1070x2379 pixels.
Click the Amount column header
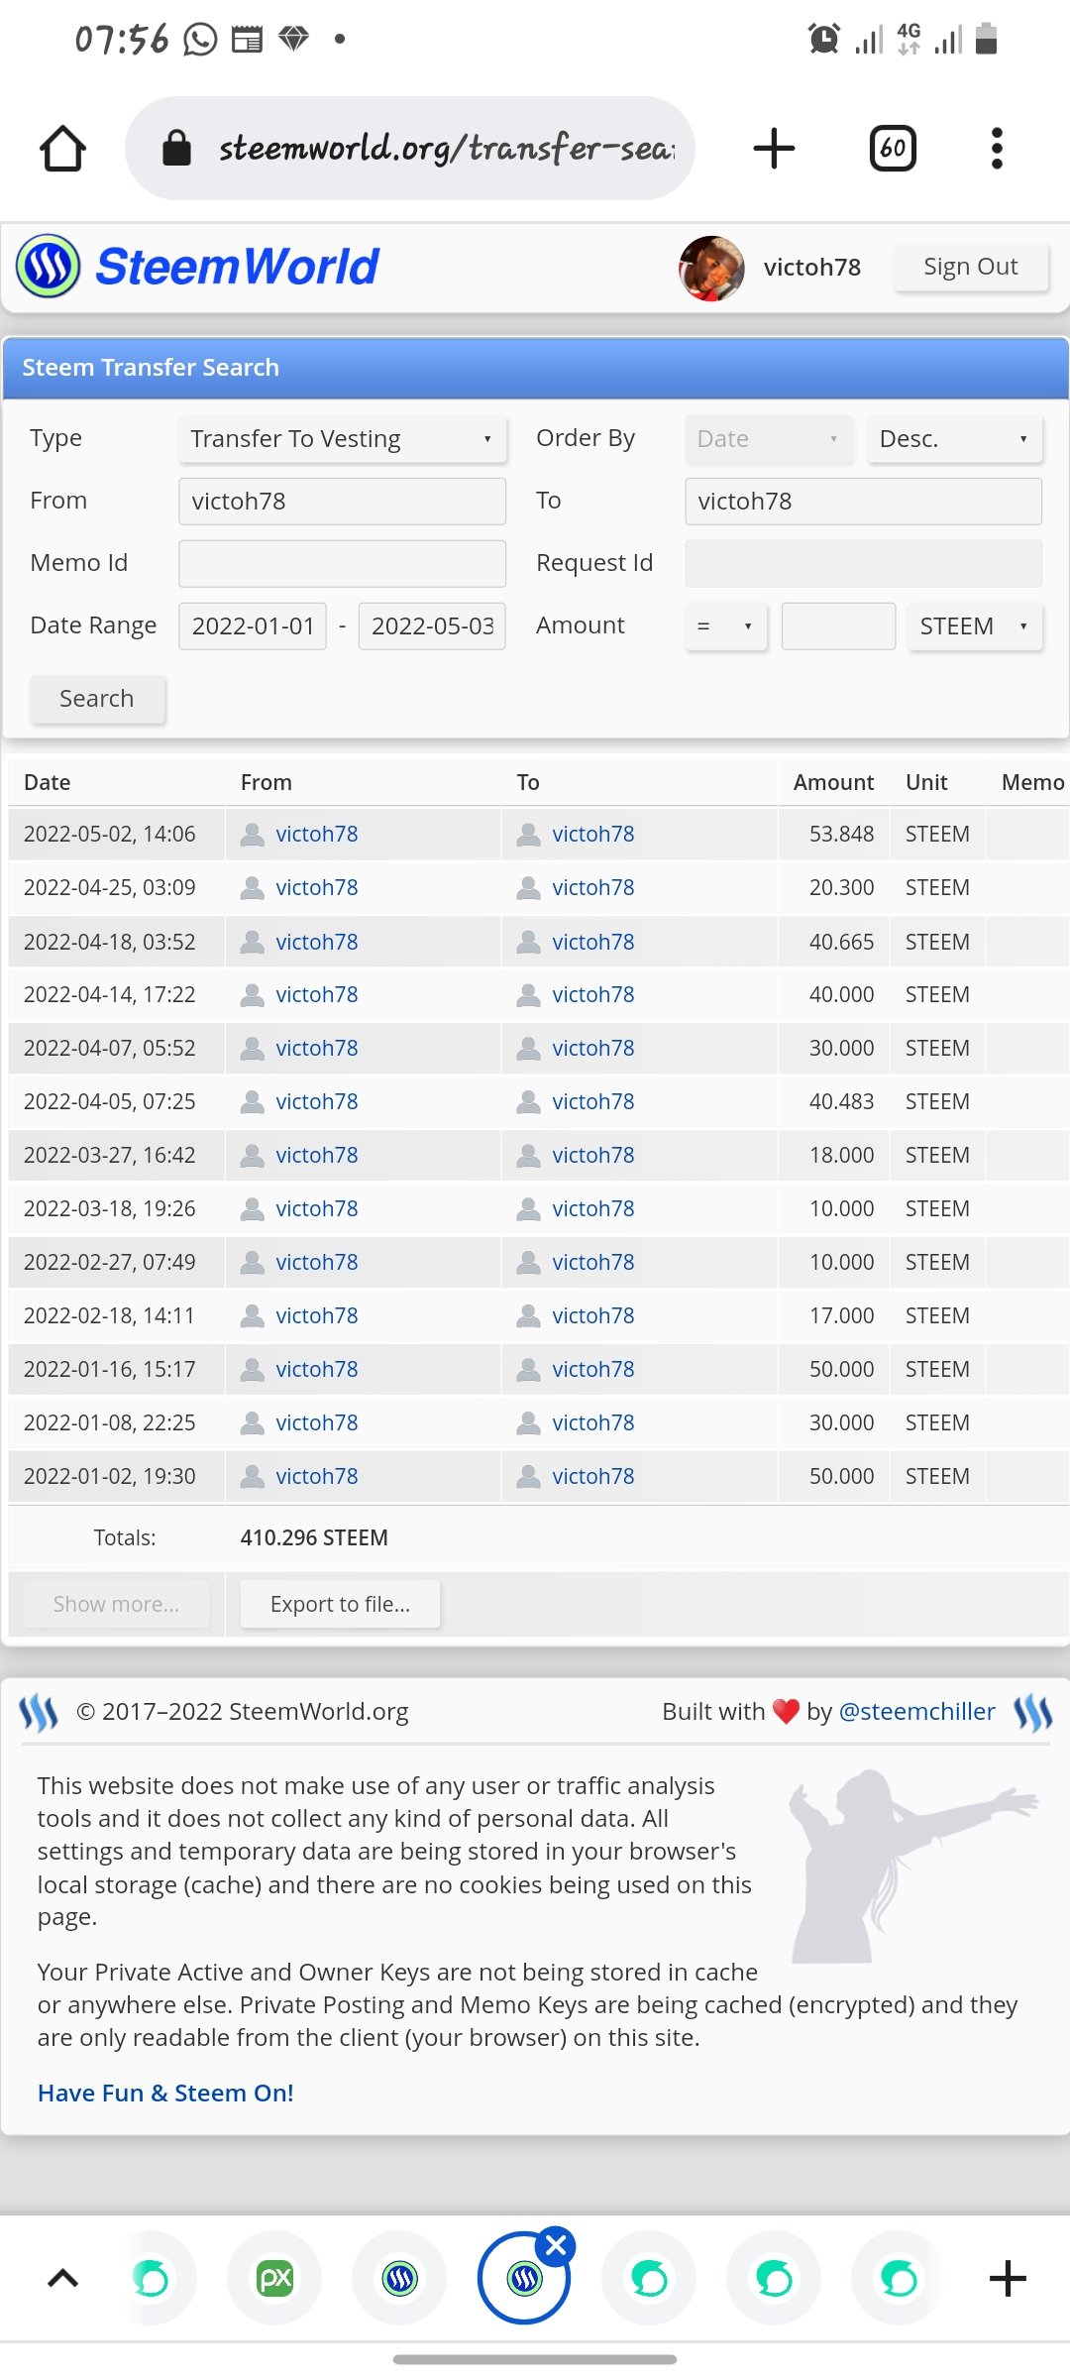(x=834, y=783)
